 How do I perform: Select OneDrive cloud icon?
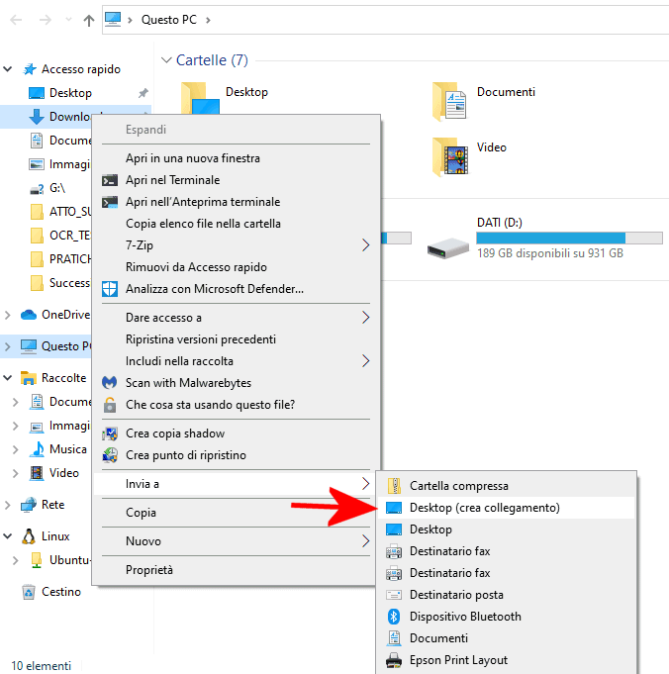tap(29, 315)
